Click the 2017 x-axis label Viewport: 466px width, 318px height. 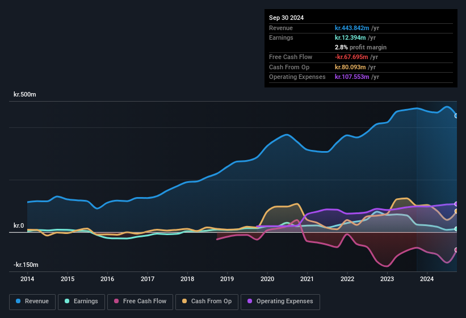pos(148,279)
